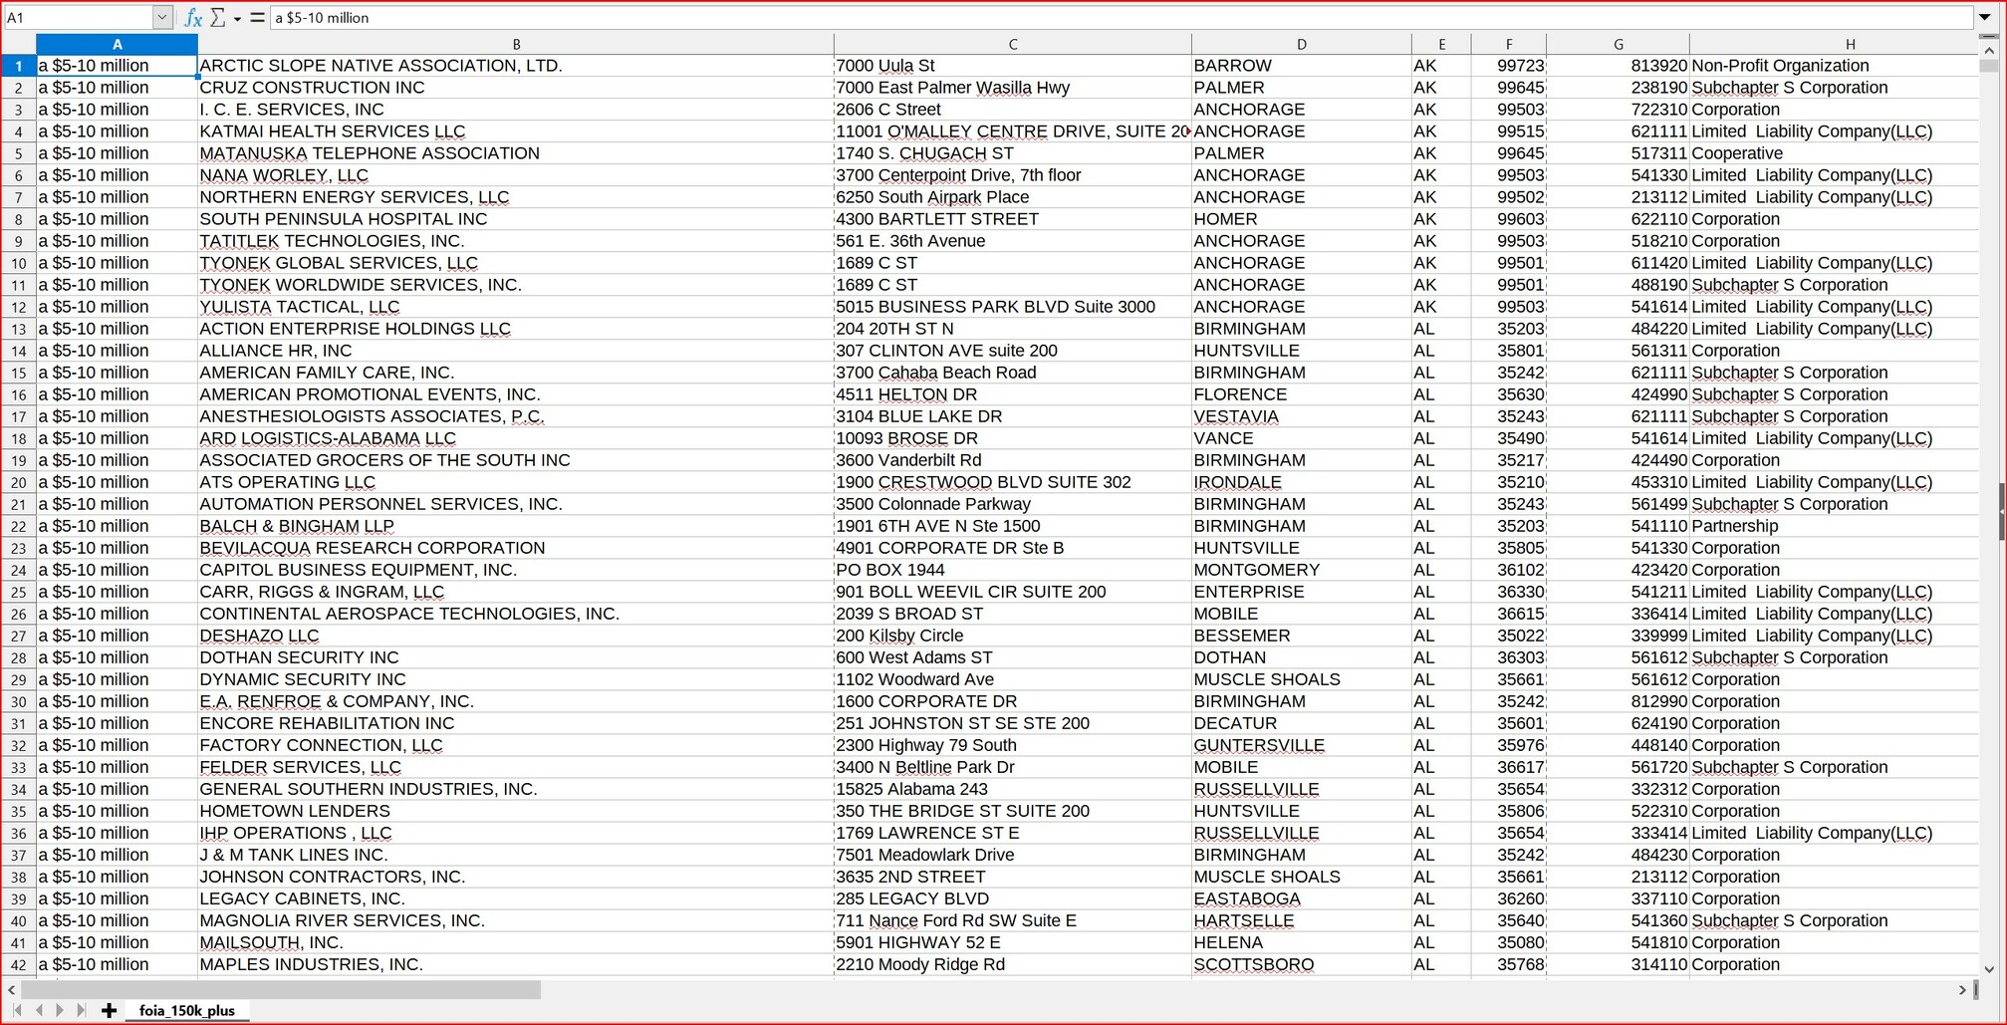Open the Name Box dropdown arrow

(162, 18)
